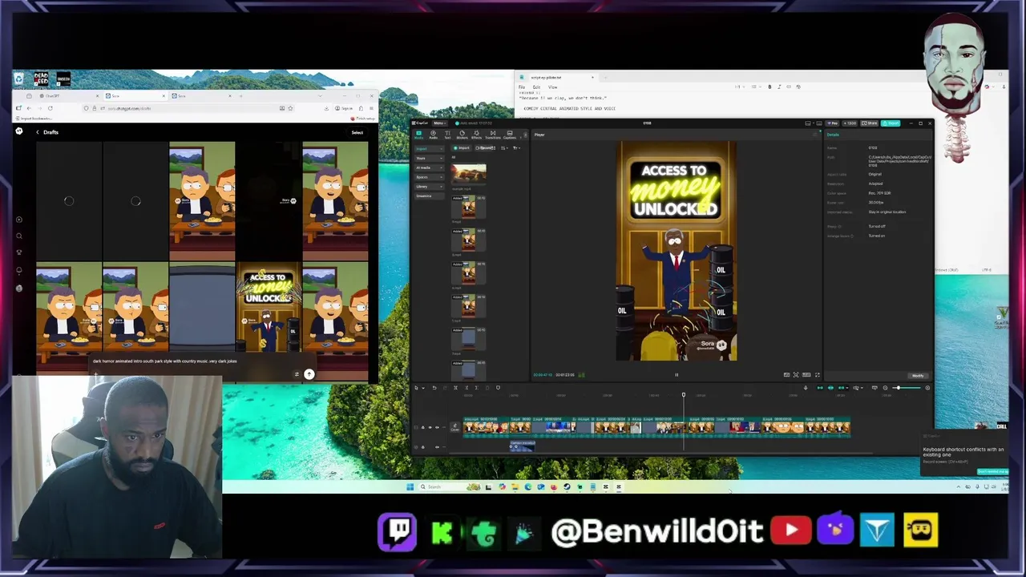Pause playback in the CapCut player
This screenshot has height=577, width=1026.
677,375
